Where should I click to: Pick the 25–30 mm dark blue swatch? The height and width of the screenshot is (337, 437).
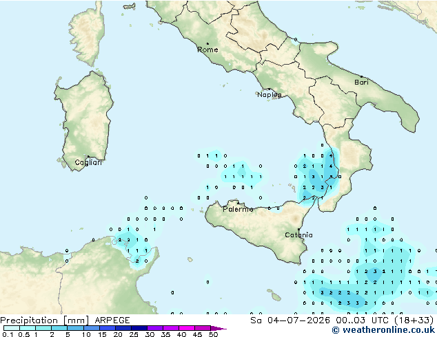click(x=139, y=328)
